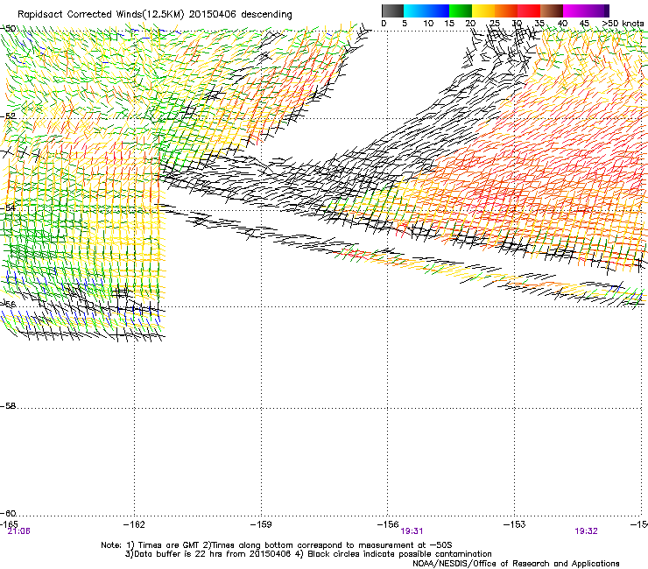This screenshot has height=569, width=648.
Task: Click the legend number '45'
Action: point(584,24)
